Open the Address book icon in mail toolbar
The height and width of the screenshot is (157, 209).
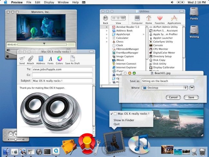click(x=41, y=59)
